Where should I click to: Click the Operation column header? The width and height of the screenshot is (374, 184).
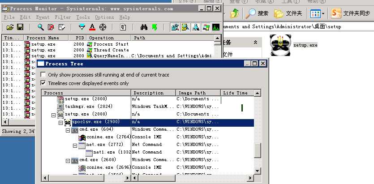coord(109,38)
